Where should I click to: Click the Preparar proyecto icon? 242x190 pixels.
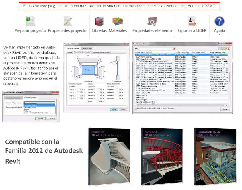coord(30,21)
